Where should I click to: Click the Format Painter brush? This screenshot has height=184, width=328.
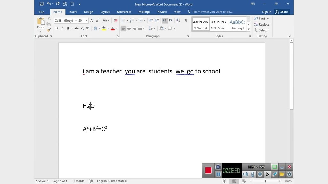pos(49,30)
